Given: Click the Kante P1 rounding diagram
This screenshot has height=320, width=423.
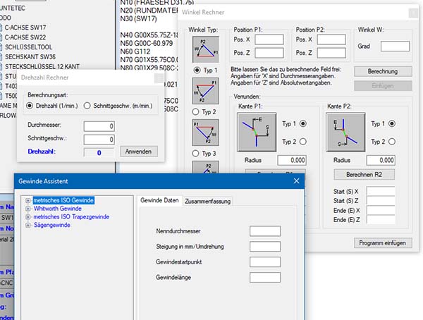Looking at the screenshot, I should click(x=257, y=133).
